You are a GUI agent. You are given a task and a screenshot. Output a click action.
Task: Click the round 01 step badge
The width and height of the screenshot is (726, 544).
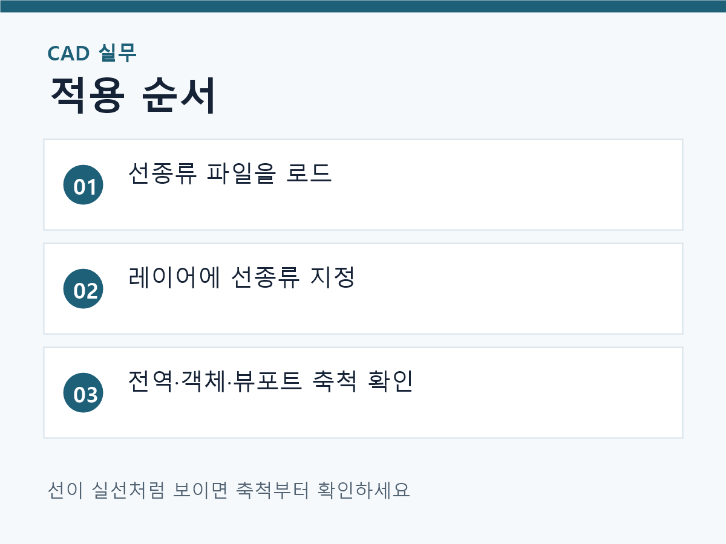(83, 185)
